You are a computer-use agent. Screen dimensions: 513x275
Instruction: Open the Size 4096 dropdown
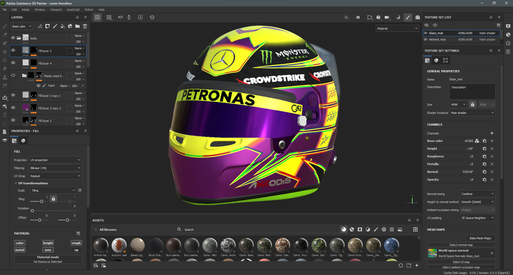coord(458,105)
